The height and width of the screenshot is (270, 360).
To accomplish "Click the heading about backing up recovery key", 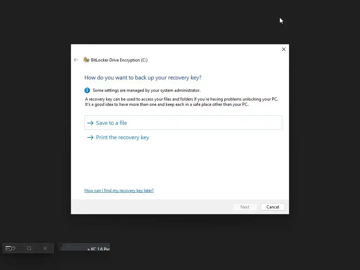I will (143, 78).
